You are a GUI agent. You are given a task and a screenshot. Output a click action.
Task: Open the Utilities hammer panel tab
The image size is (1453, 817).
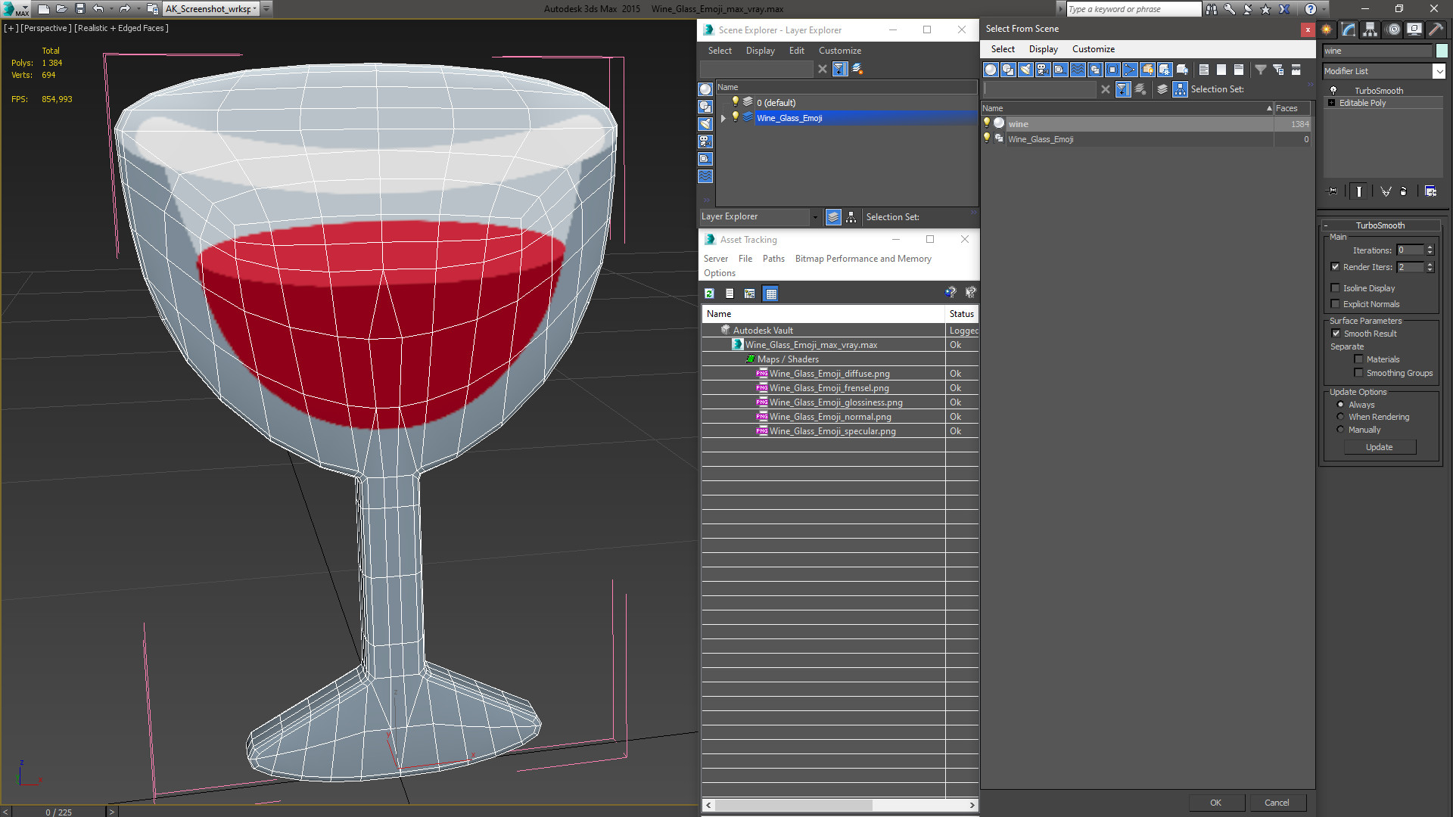(x=1436, y=30)
